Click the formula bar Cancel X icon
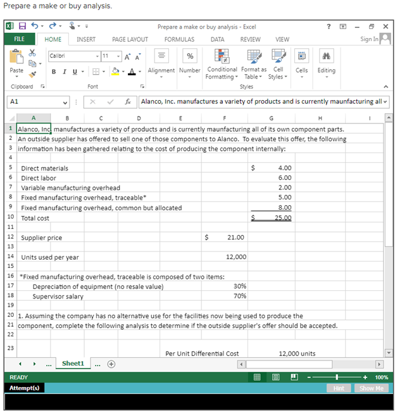Viewport: 395px width, 413px height. [x=92, y=102]
